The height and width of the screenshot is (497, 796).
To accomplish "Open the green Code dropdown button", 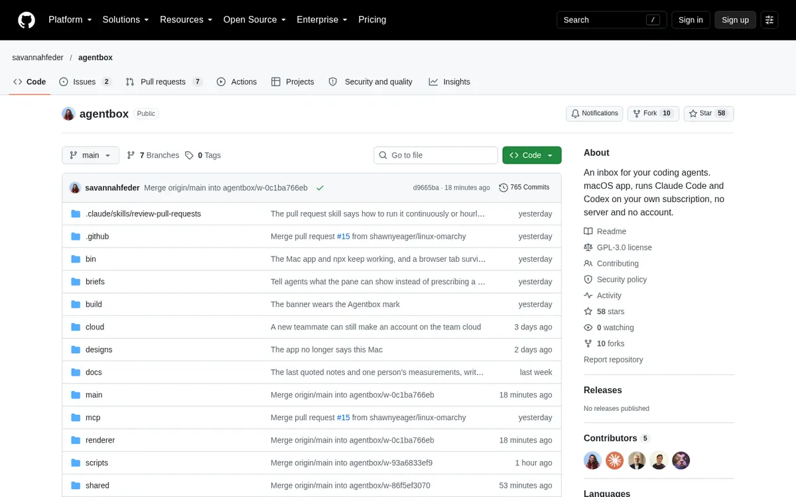I will point(532,155).
